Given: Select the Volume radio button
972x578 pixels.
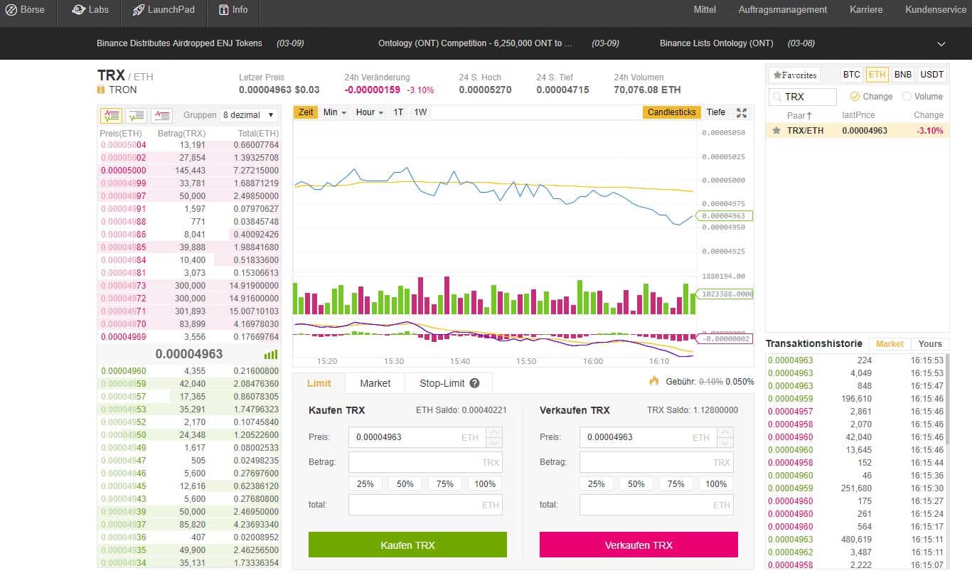Looking at the screenshot, I should tap(907, 97).
